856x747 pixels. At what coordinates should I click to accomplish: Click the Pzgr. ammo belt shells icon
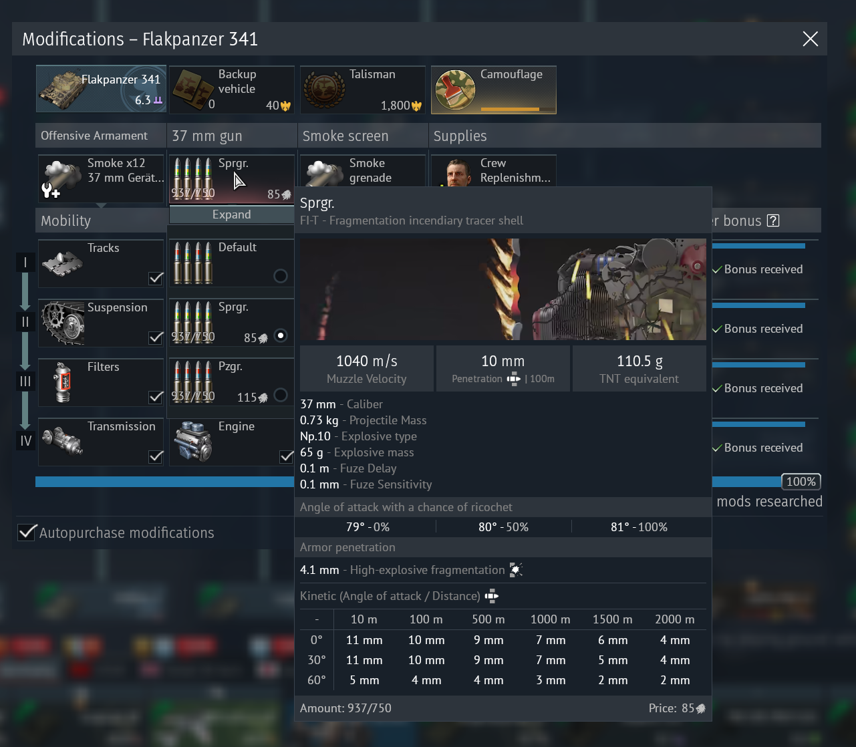pyautogui.click(x=193, y=382)
